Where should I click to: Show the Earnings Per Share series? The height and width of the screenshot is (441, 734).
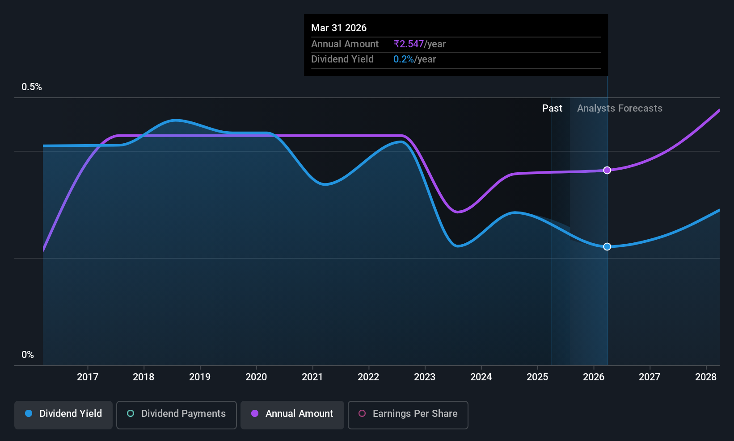pos(408,415)
